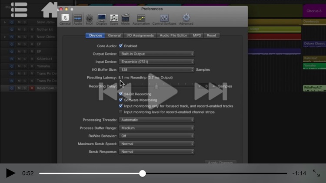Select the Chorus 3 marker region
The width and height of the screenshot is (326, 183).
(x=314, y=11)
